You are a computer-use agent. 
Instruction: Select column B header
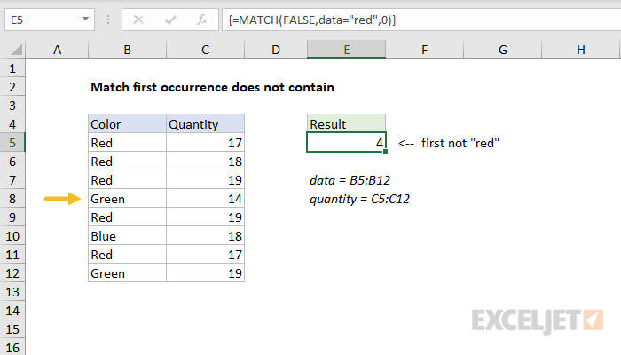127,50
